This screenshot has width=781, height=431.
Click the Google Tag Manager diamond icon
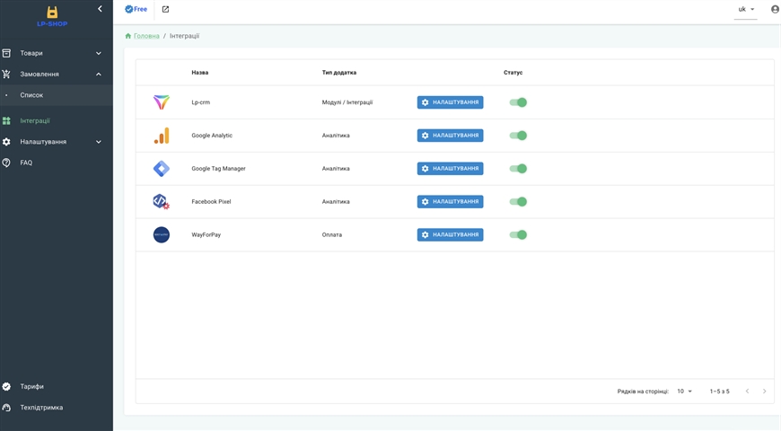click(162, 169)
